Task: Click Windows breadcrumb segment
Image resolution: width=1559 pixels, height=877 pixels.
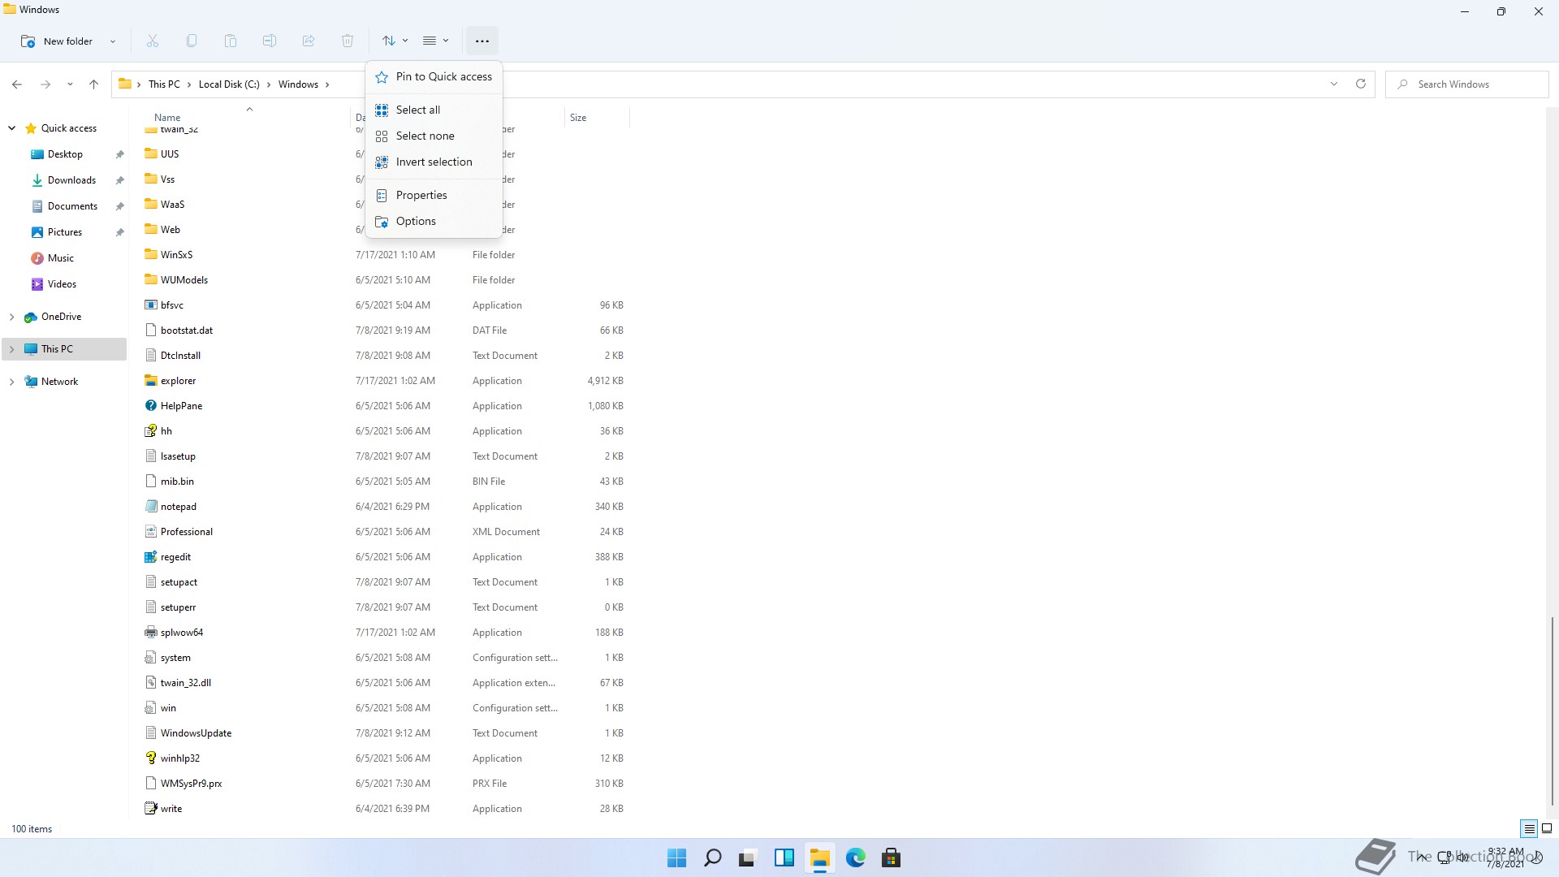Action: [298, 84]
